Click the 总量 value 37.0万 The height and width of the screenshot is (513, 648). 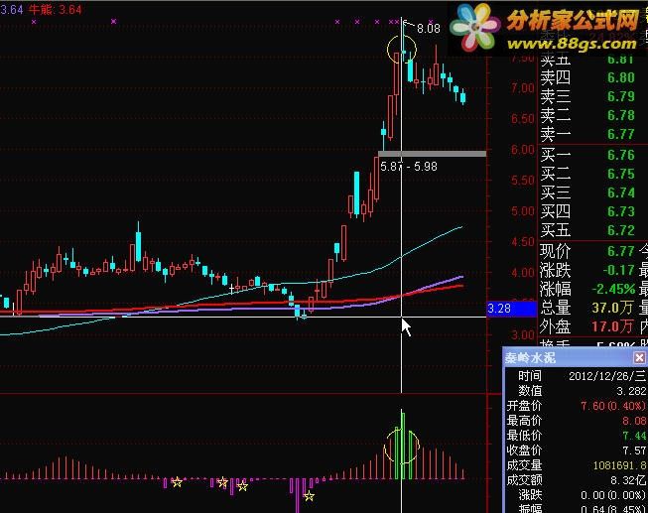click(x=612, y=308)
